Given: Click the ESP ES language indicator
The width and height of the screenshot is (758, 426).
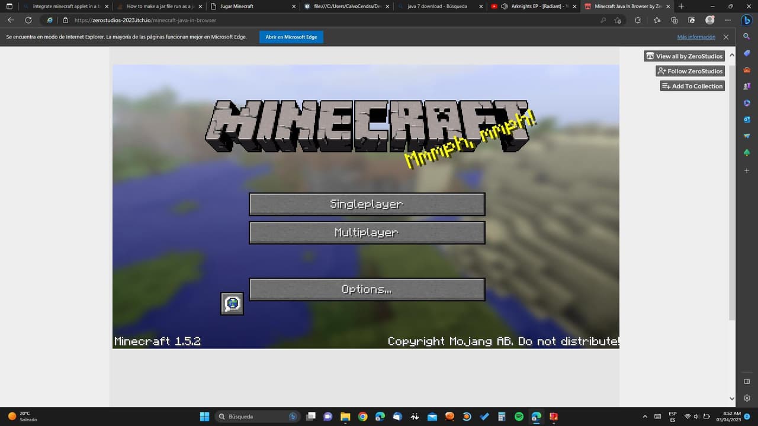Looking at the screenshot, I should click(673, 417).
